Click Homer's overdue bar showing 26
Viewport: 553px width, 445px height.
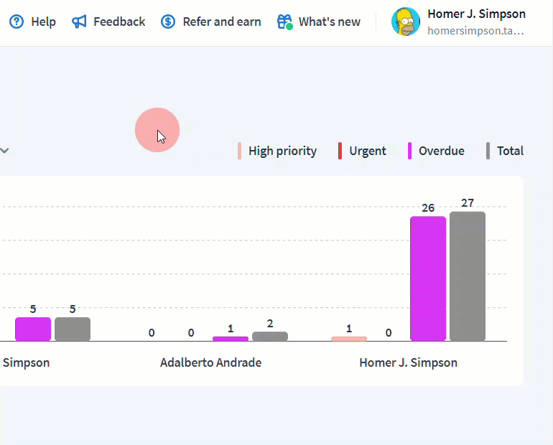point(428,278)
